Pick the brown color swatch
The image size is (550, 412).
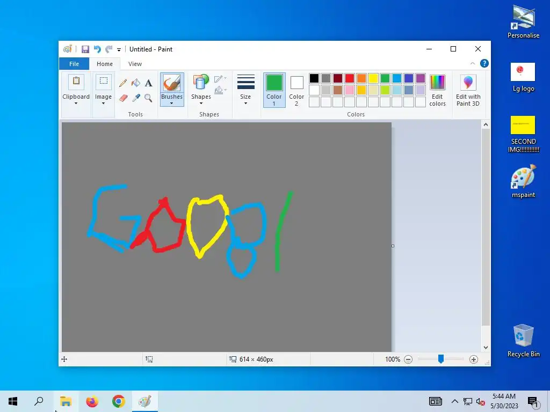click(338, 90)
